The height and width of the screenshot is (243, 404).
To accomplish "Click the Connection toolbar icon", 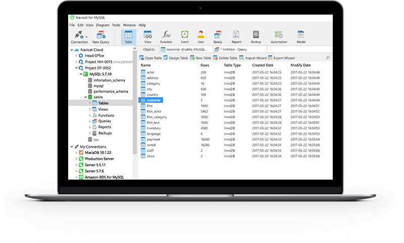I will point(79,35).
